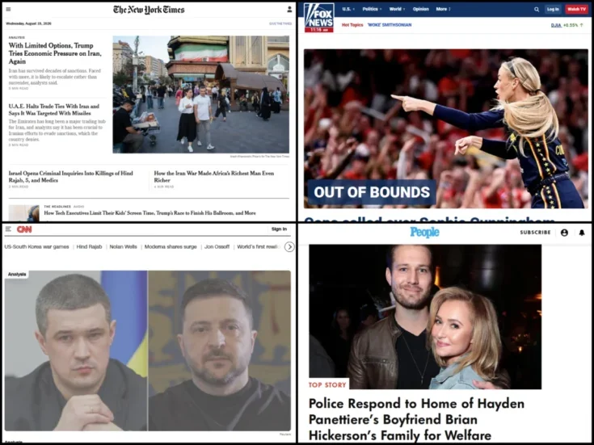Click The New York Times logo
The width and height of the screenshot is (594, 445).
[149, 10]
